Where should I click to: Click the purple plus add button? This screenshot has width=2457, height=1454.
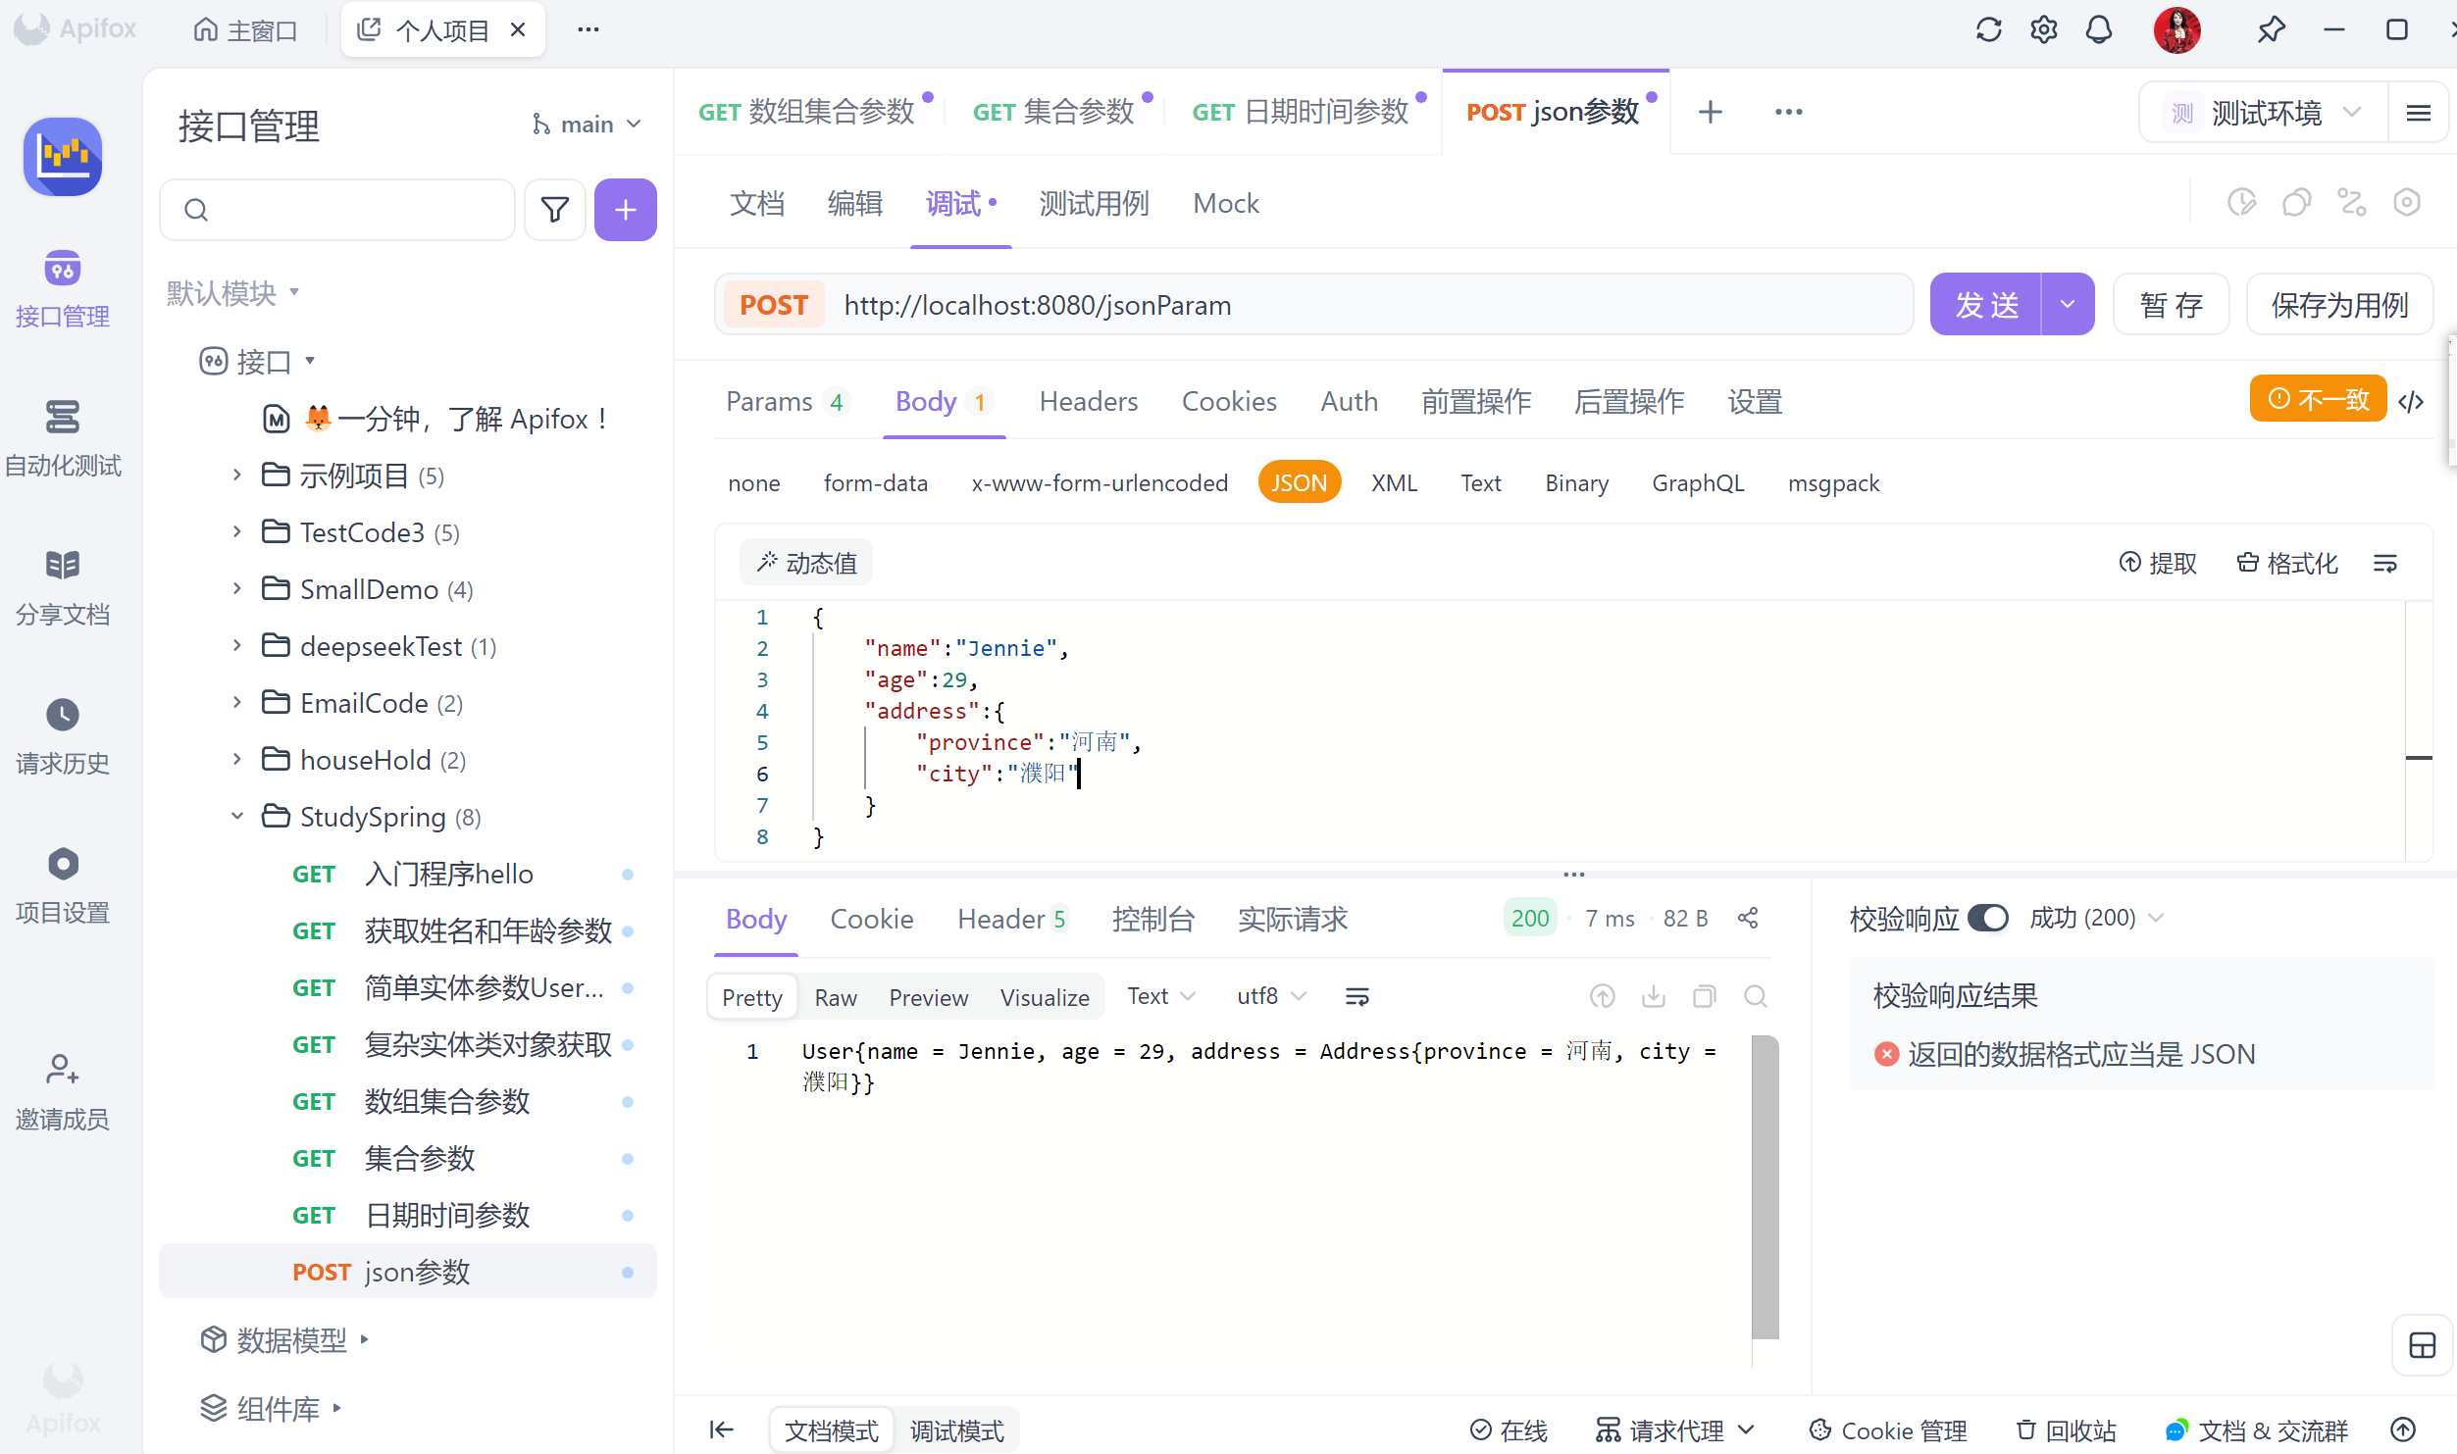click(625, 210)
